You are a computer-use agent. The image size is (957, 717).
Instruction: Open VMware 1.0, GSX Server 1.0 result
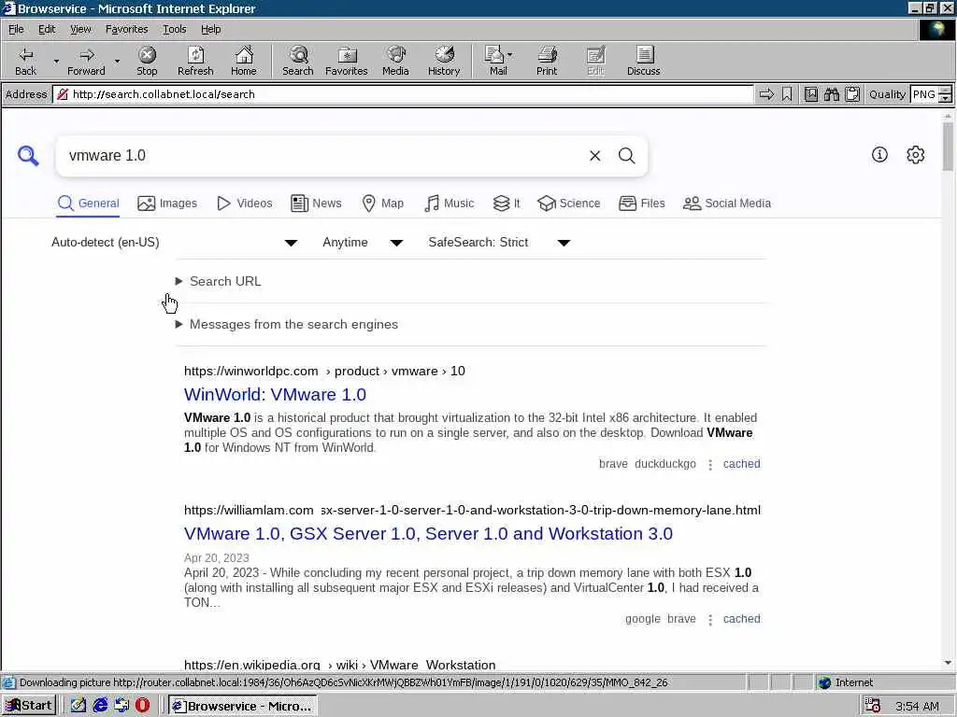(428, 533)
